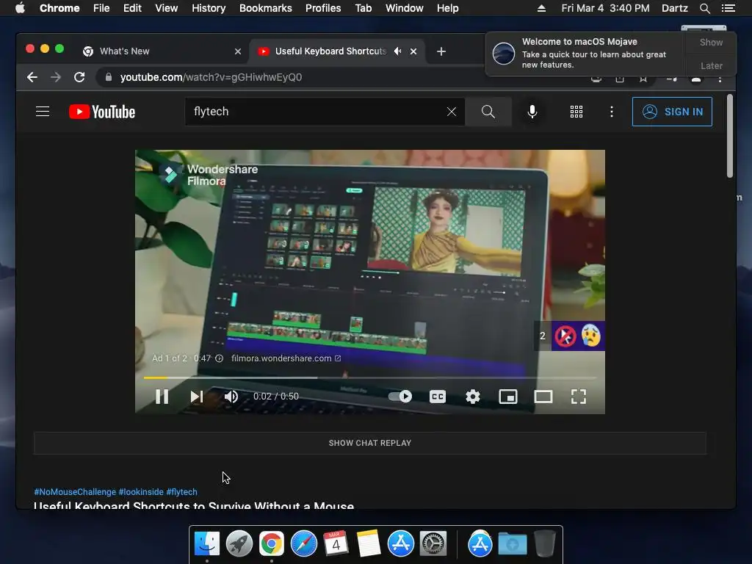
Task: Enable theater mode on the player
Action: coord(543,397)
